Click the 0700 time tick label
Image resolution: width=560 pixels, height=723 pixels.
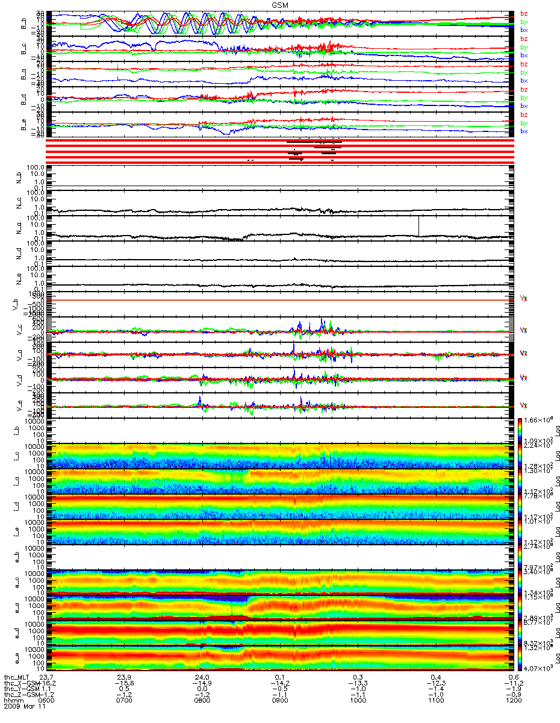[x=125, y=701]
